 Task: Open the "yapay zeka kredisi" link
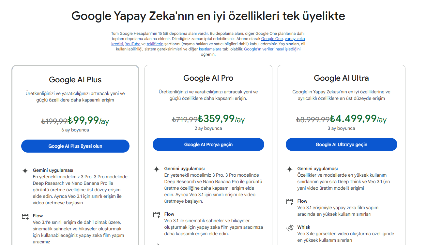pos(295,39)
